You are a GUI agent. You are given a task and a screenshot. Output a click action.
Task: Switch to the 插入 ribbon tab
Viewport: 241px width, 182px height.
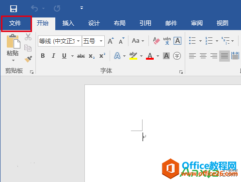[68, 23]
